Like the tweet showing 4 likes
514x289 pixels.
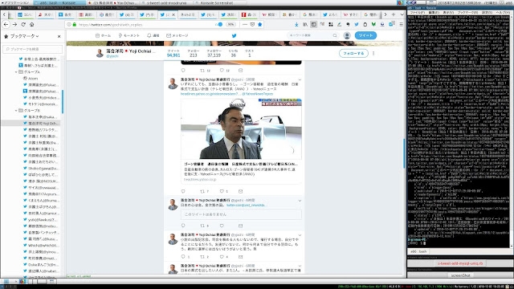pyautogui.click(x=222, y=257)
